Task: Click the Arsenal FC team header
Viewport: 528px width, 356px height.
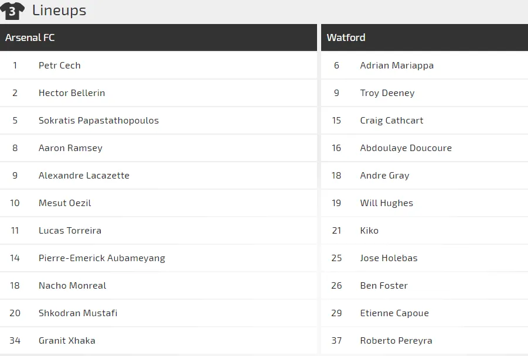Action: click(x=30, y=37)
